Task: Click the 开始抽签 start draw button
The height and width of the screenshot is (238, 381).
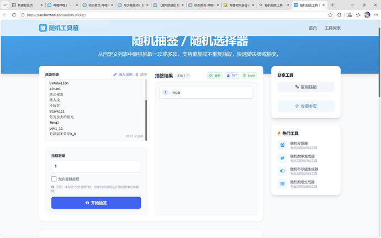Action: point(96,203)
